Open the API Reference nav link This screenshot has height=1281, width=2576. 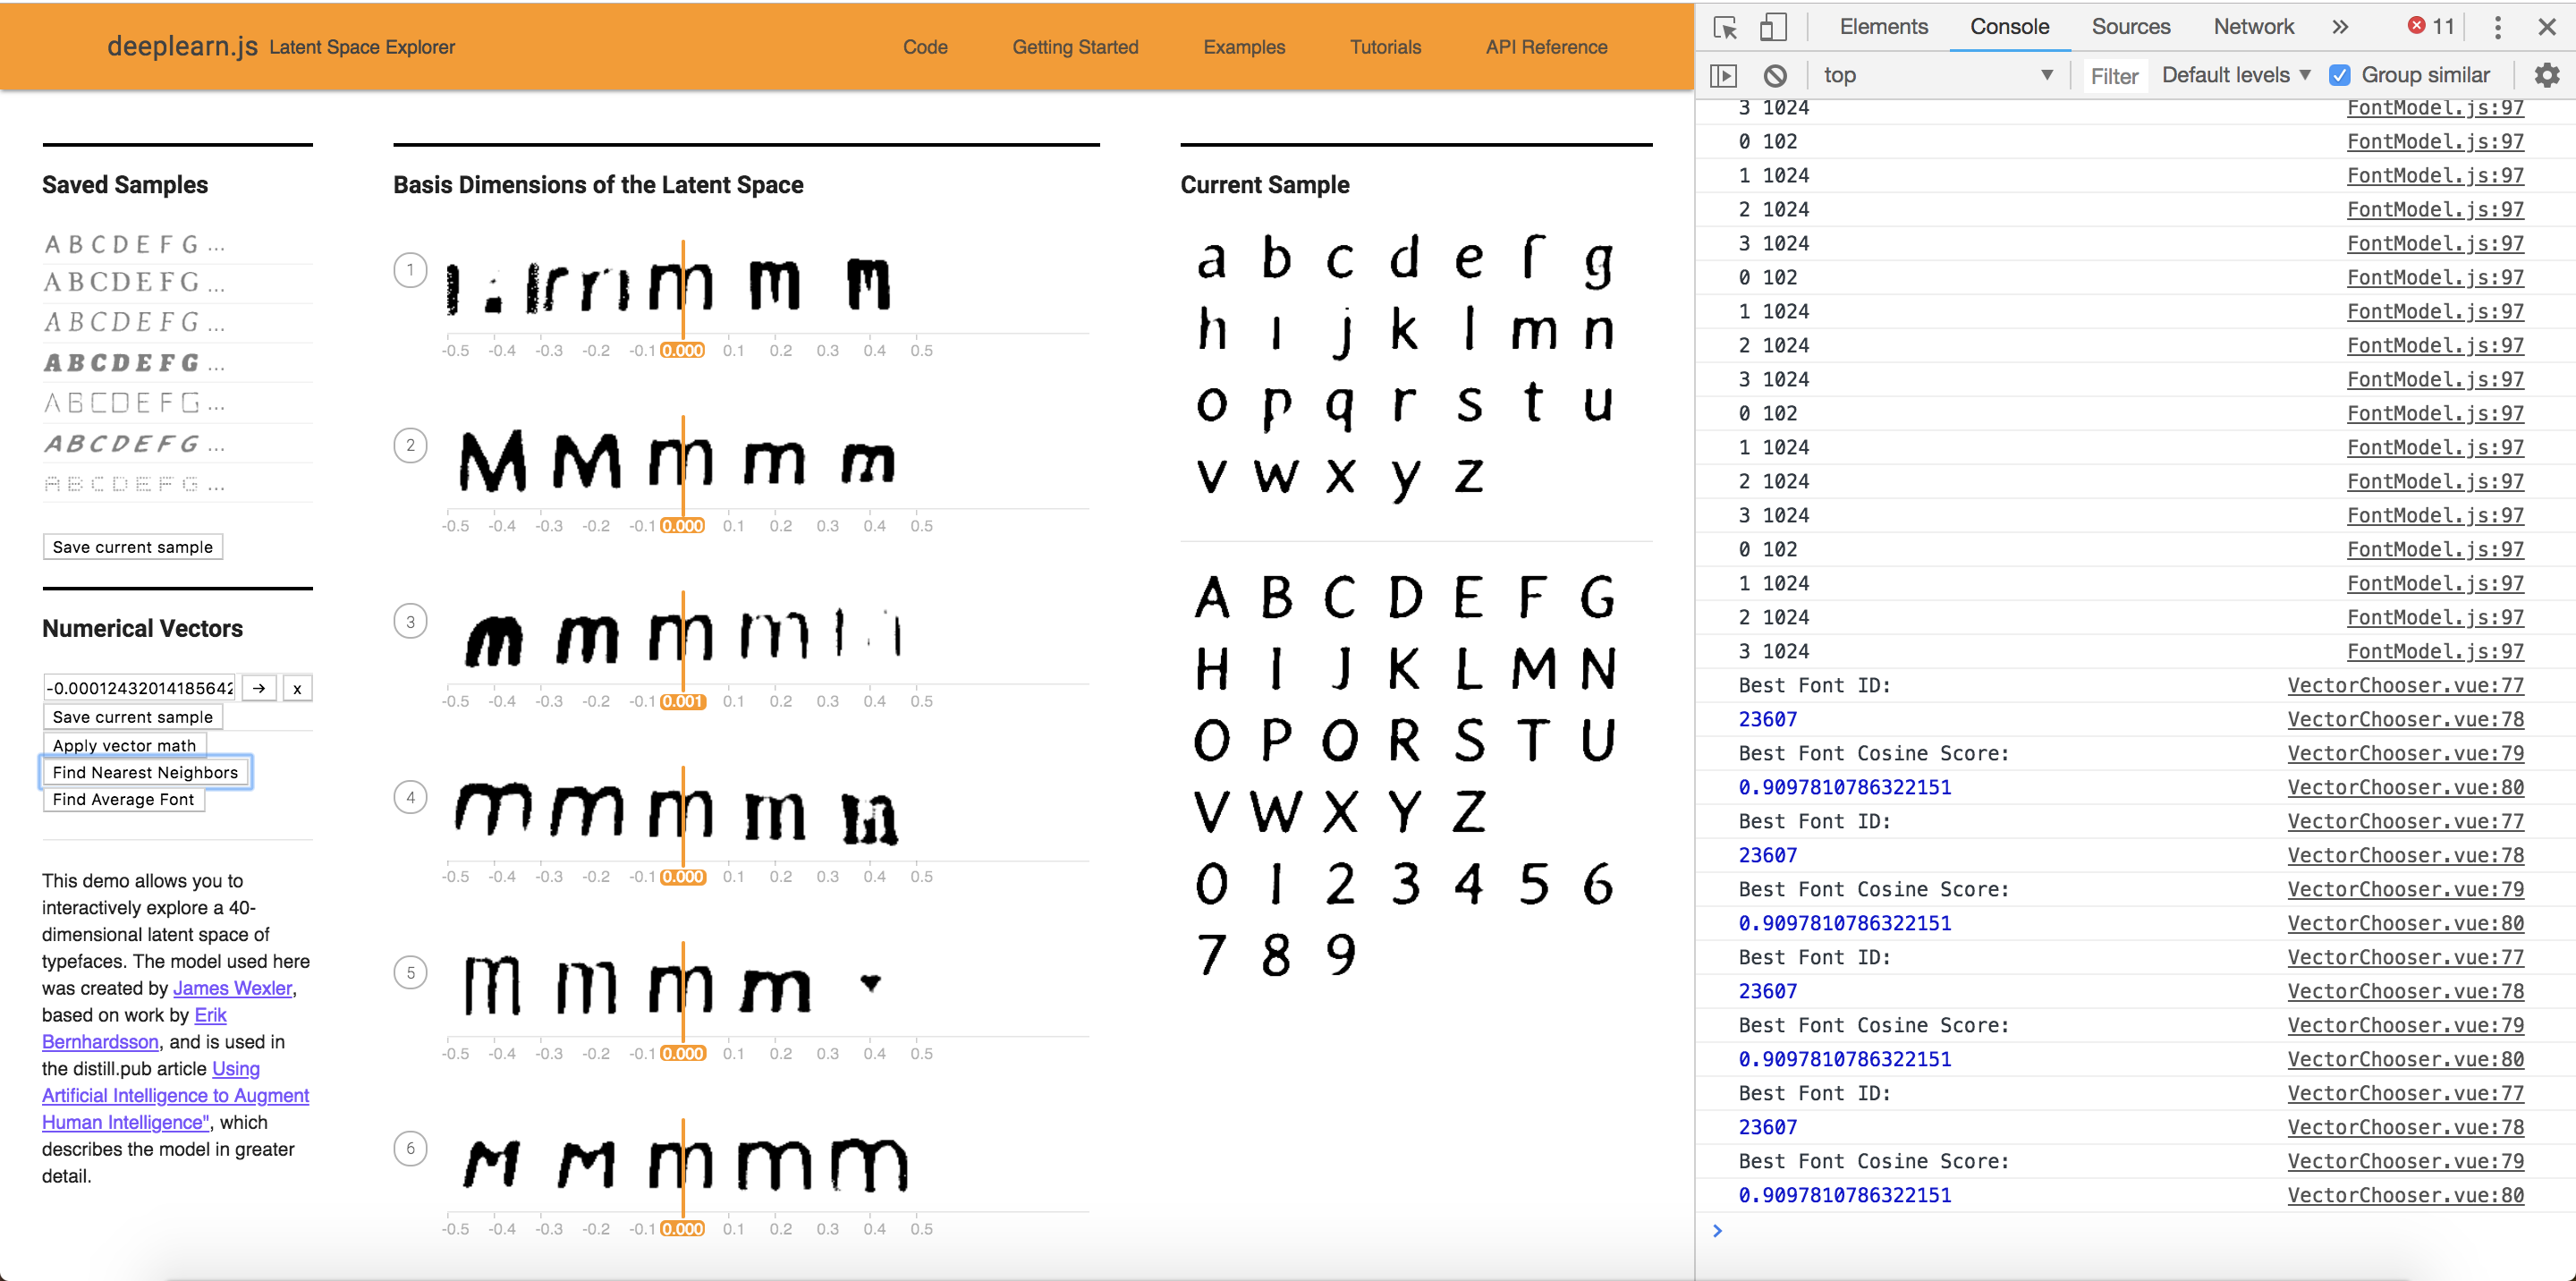[1546, 47]
